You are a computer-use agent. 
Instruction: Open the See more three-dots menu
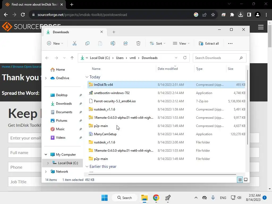pyautogui.click(x=230, y=44)
